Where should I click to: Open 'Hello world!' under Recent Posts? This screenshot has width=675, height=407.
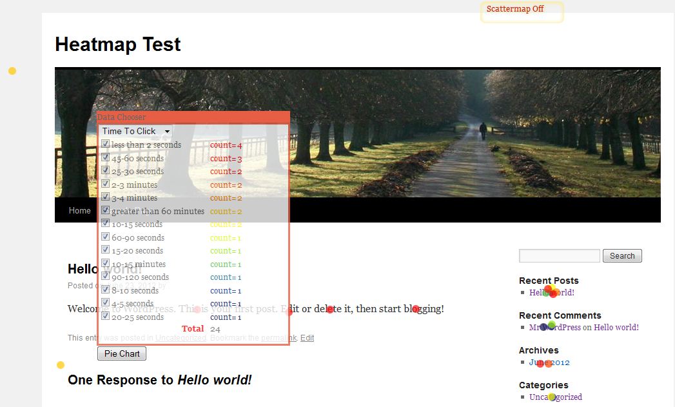click(x=551, y=292)
